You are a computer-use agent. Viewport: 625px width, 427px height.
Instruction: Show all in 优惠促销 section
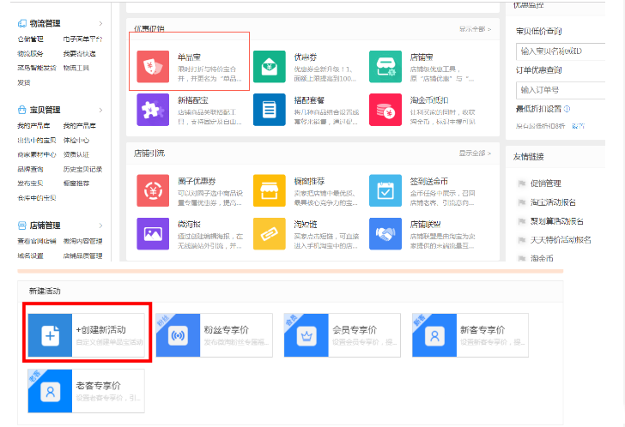pyautogui.click(x=475, y=29)
